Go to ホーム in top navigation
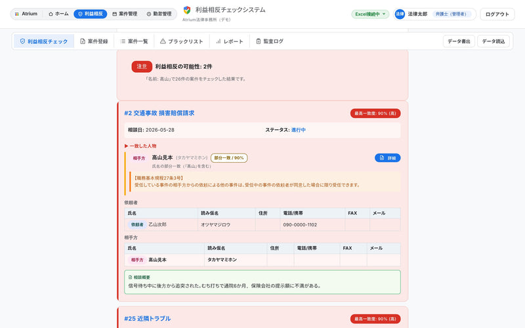Image resolution: width=525 pixels, height=328 pixels. coord(58,14)
